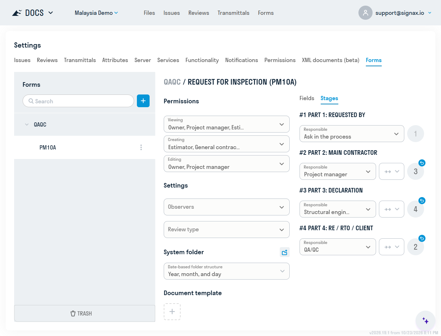Reset order for Part 2 Main Contractor stage

click(422, 163)
